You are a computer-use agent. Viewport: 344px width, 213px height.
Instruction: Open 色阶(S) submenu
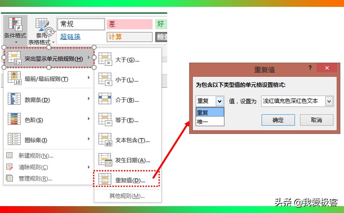pyautogui.click(x=49, y=119)
